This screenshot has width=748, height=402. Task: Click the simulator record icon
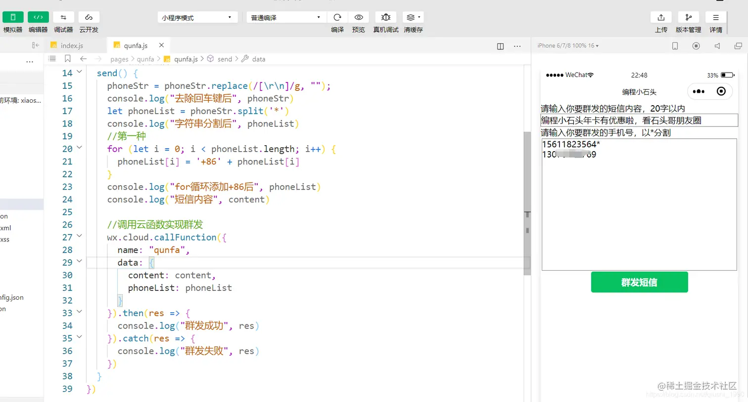[696, 46]
